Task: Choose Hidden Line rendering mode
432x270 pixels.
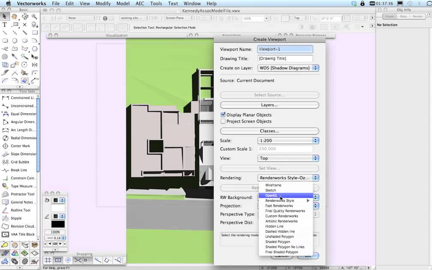Action: pos(286,226)
